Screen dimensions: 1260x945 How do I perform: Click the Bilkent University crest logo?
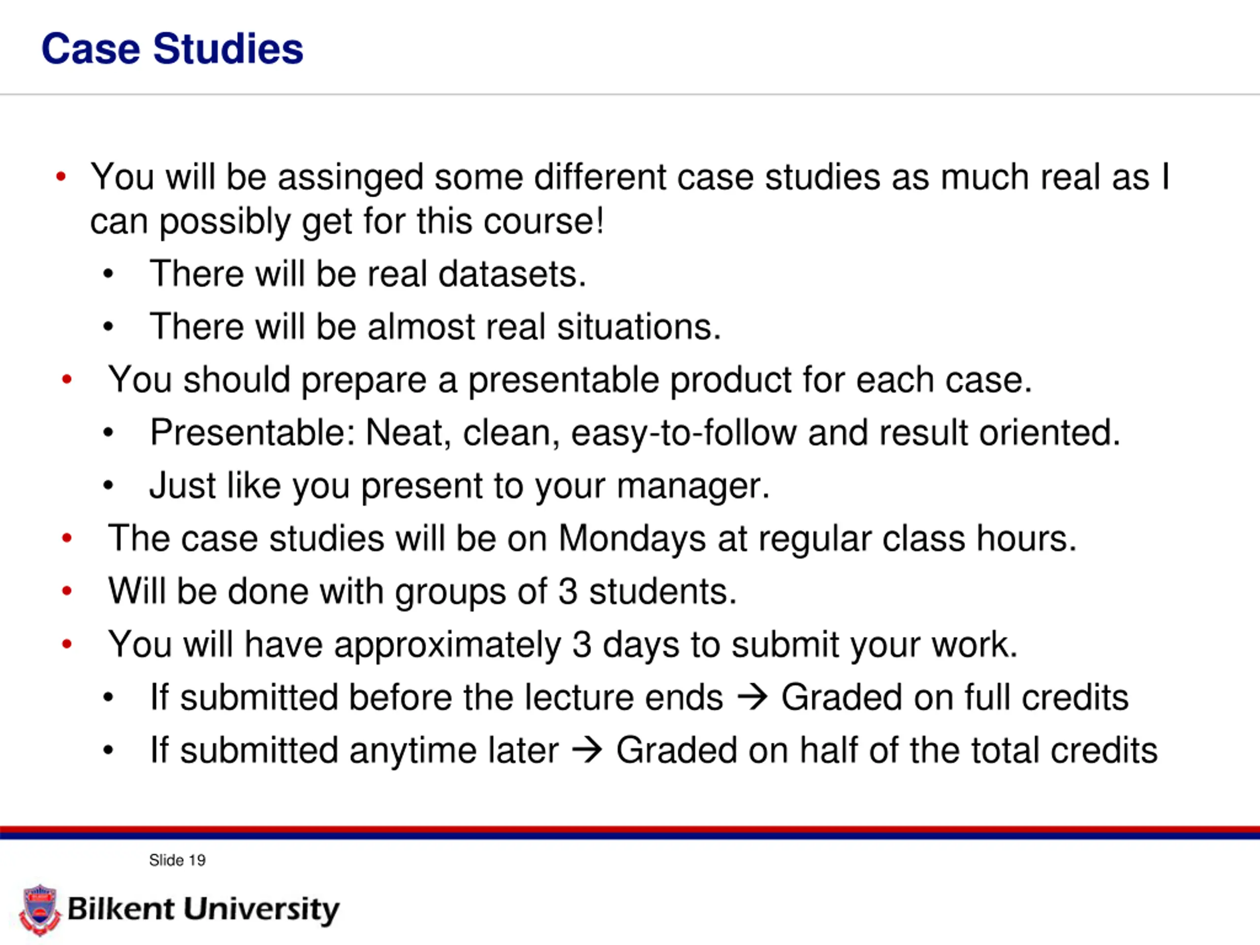tap(40, 910)
